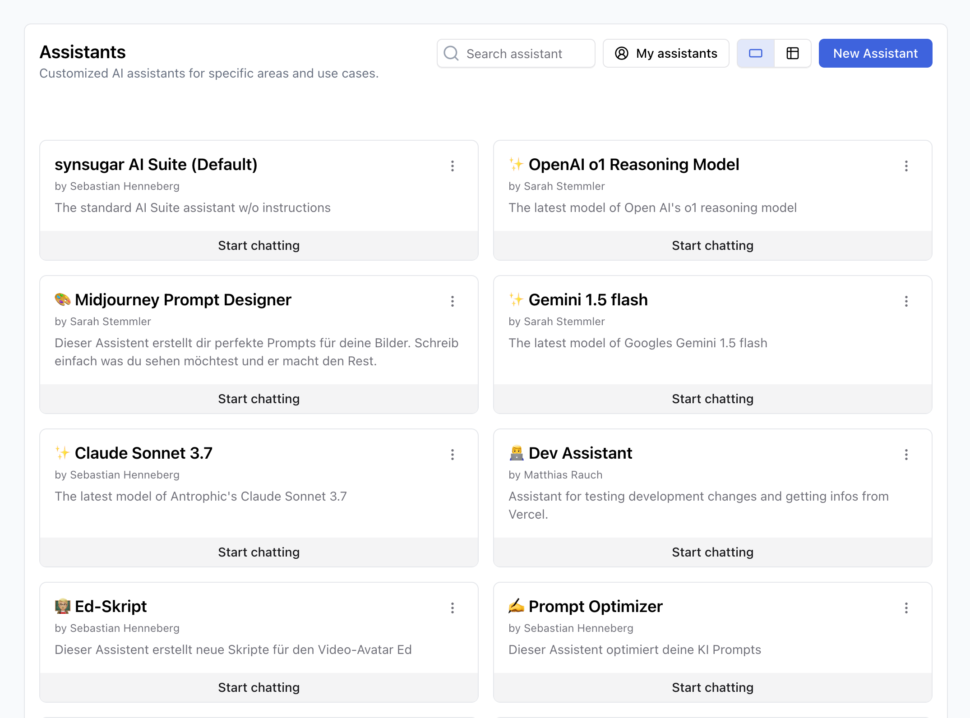This screenshot has height=718, width=970.
Task: Create a New Assistant
Action: (875, 53)
